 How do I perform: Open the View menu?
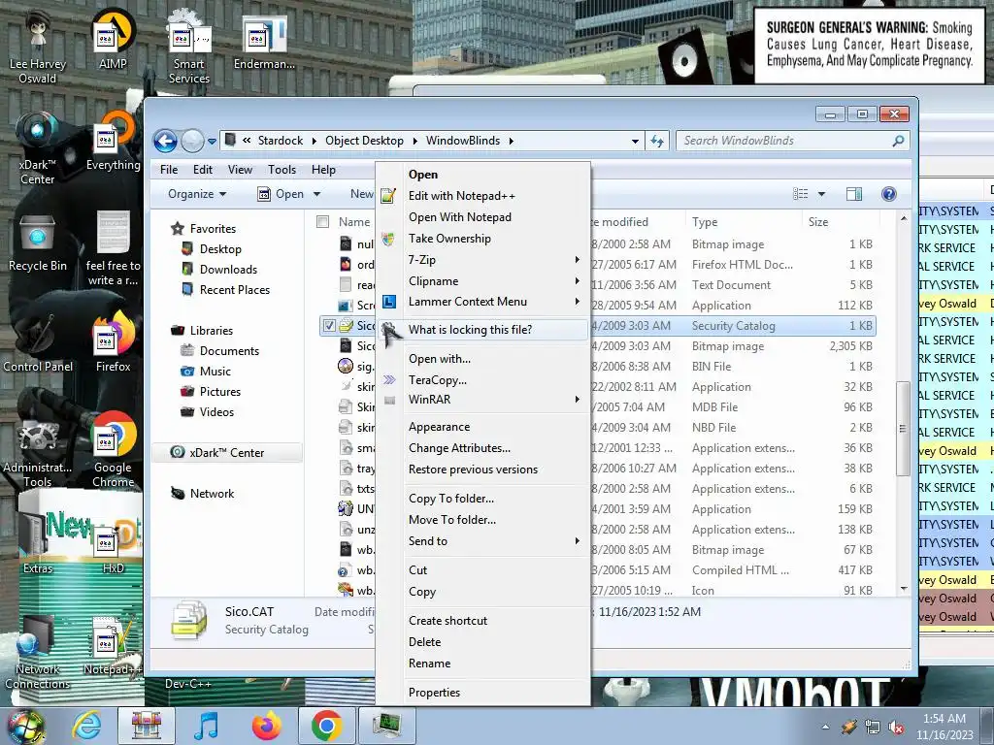click(x=241, y=170)
